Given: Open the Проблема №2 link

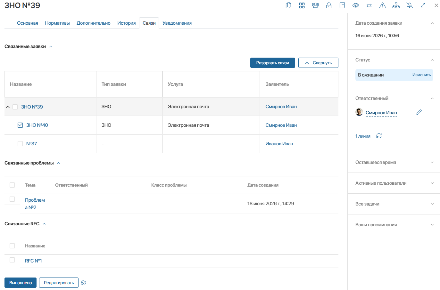Looking at the screenshot, I should click(x=35, y=204).
